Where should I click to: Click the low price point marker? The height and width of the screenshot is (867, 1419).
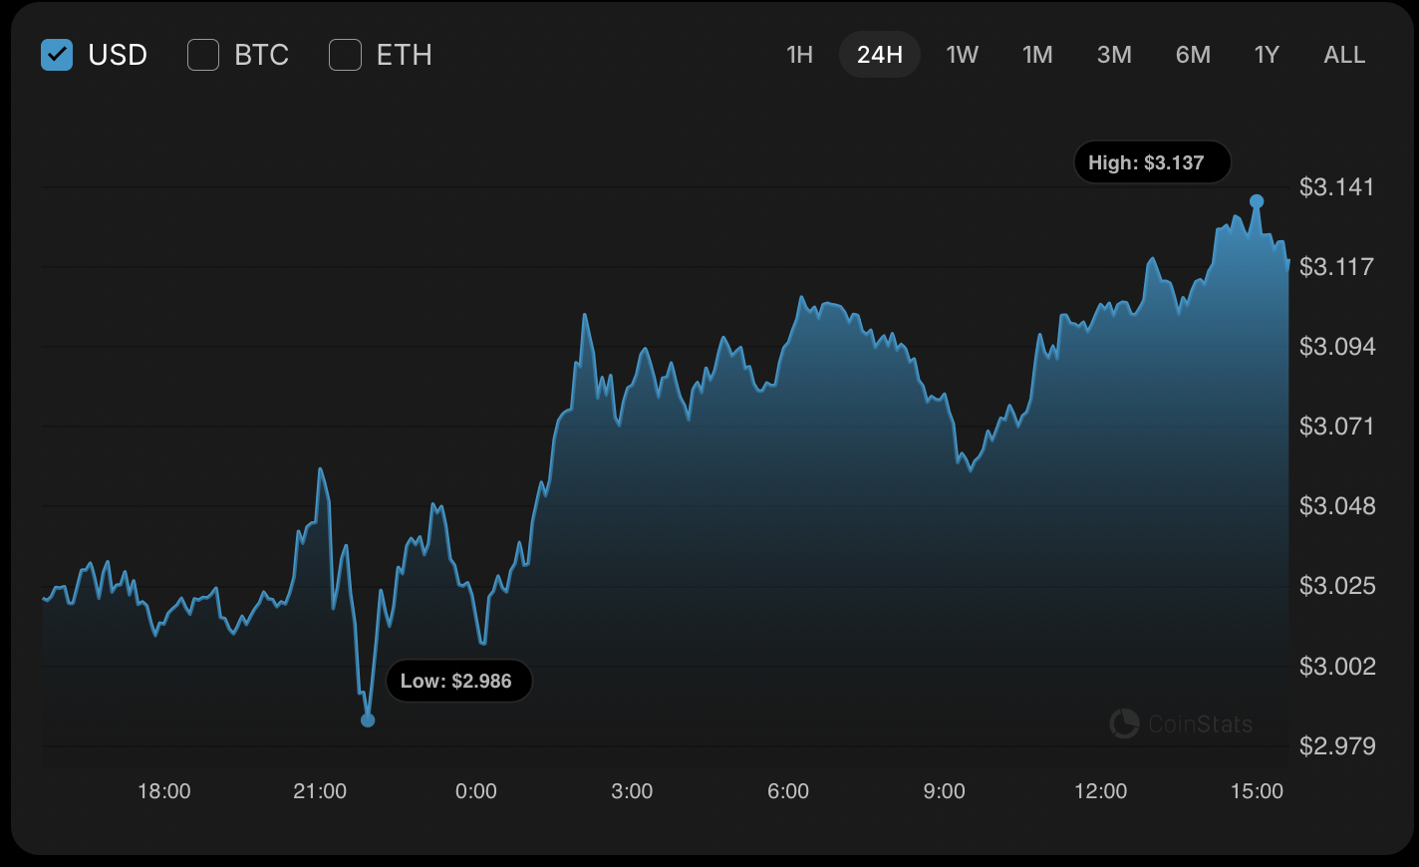(x=368, y=720)
